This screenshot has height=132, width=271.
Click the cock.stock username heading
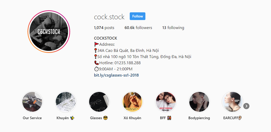[109, 17]
